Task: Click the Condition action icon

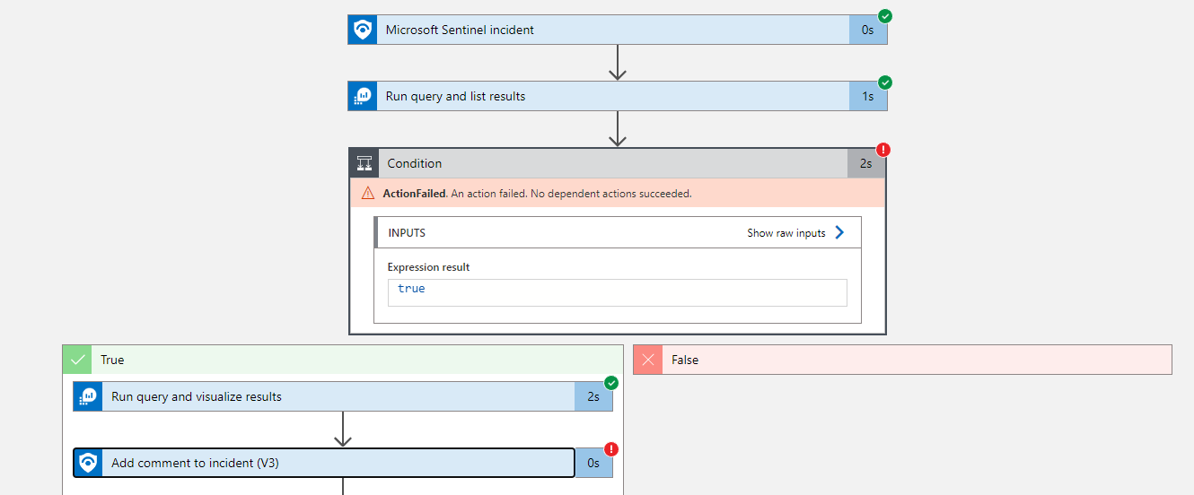Action: (x=364, y=163)
